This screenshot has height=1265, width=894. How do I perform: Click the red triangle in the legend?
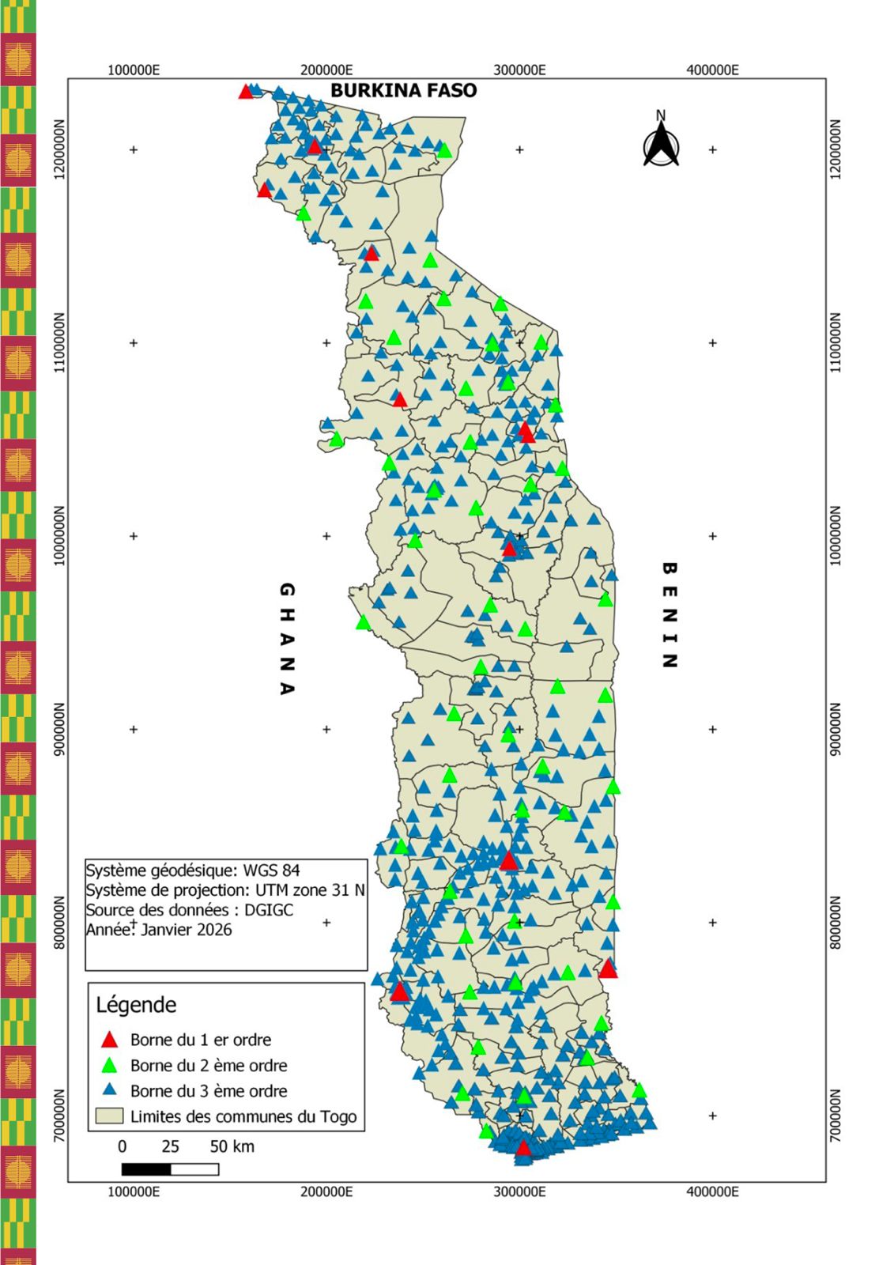click(110, 1040)
